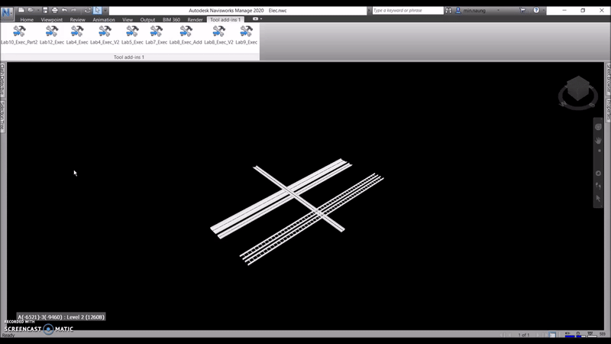The height and width of the screenshot is (344, 611).
Task: Run the Lab4_Exec_V2 add-in
Action: pos(105,34)
